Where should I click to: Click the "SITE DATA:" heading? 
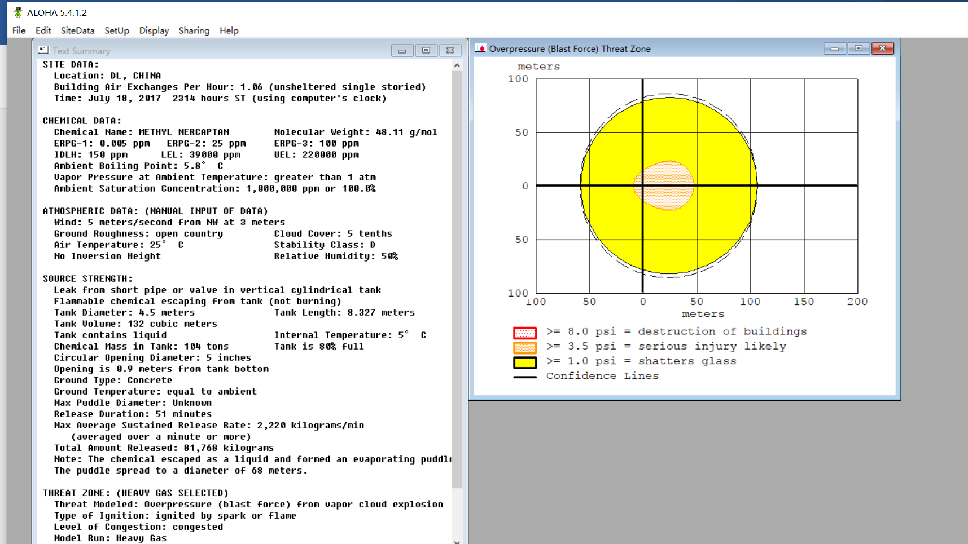point(71,64)
